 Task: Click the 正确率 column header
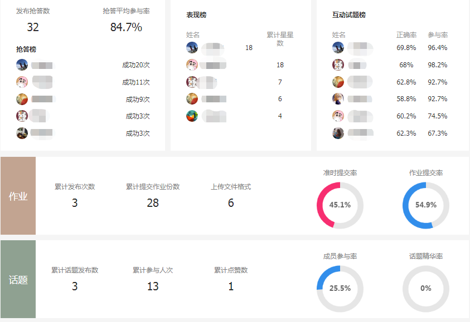click(406, 35)
